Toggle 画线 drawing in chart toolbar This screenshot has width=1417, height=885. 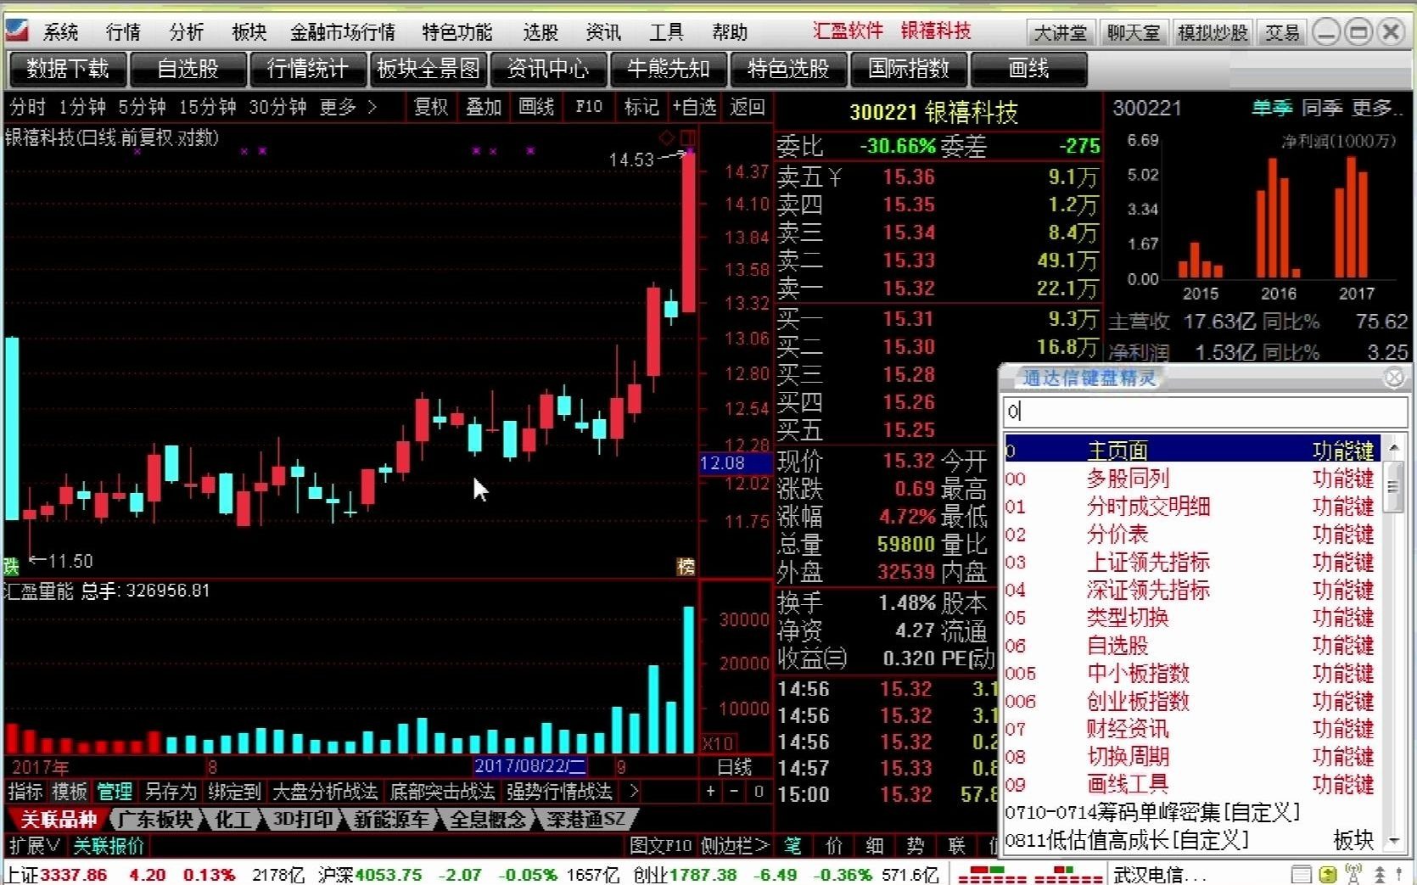[535, 107]
